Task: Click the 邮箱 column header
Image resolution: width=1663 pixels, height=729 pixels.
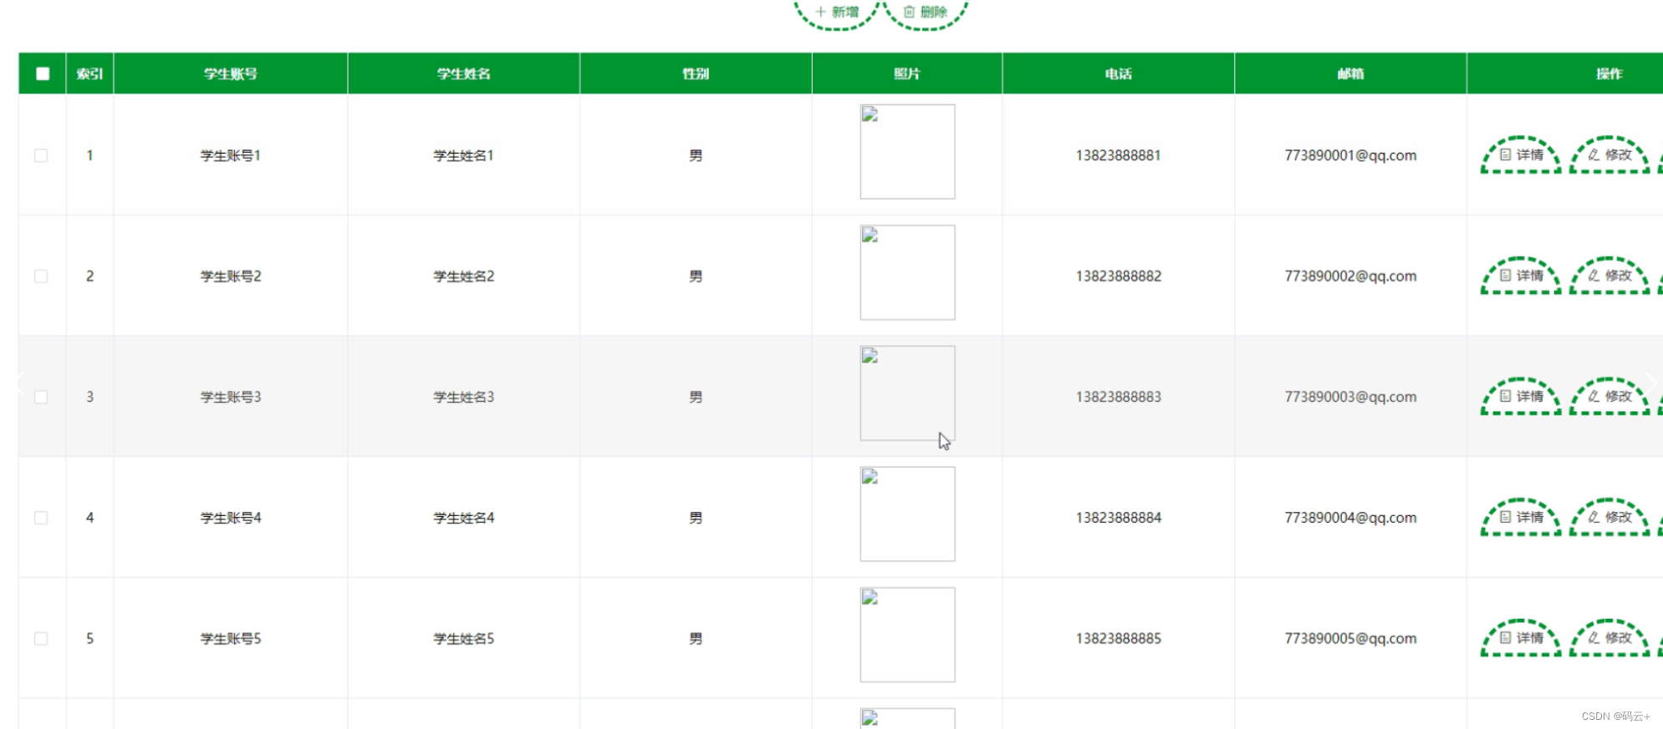Action: 1350,73
